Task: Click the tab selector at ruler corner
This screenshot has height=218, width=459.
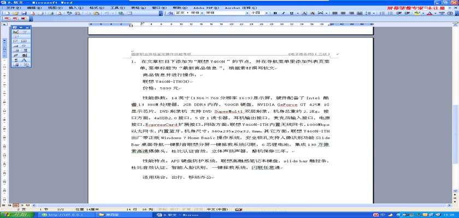Action: click(4, 24)
